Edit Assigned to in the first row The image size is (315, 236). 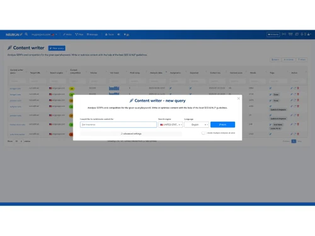point(171,88)
